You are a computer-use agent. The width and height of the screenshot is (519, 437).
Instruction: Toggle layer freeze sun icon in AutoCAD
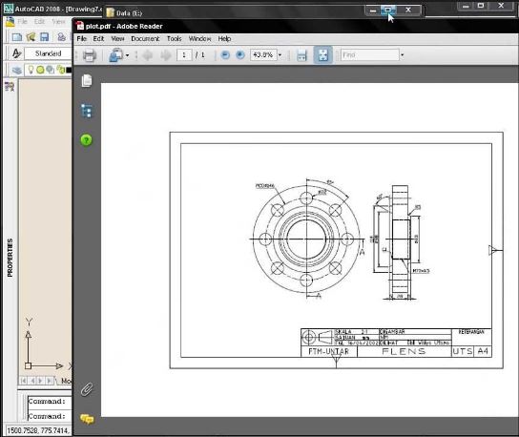coord(40,70)
